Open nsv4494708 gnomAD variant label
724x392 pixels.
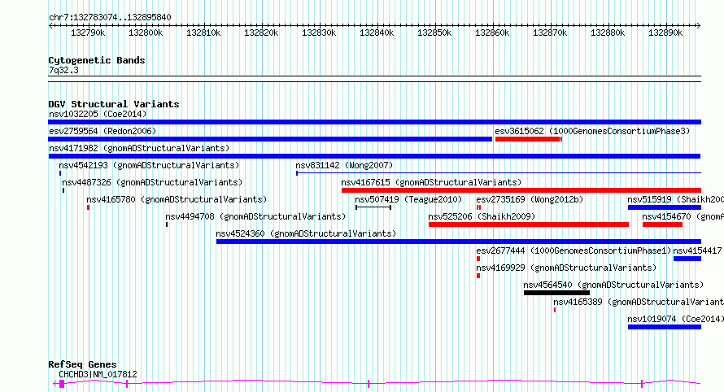(255, 216)
